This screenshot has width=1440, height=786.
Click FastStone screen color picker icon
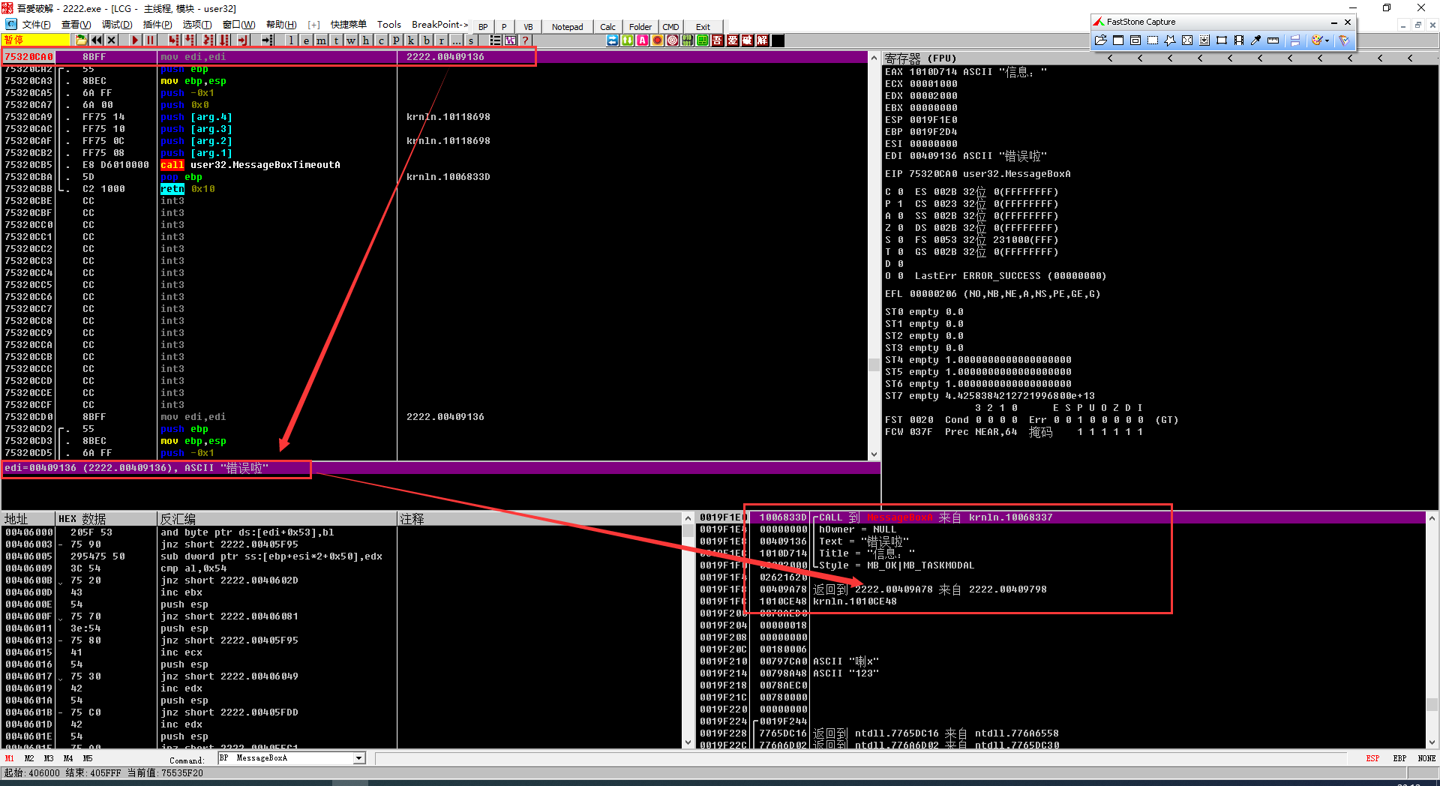(1255, 40)
